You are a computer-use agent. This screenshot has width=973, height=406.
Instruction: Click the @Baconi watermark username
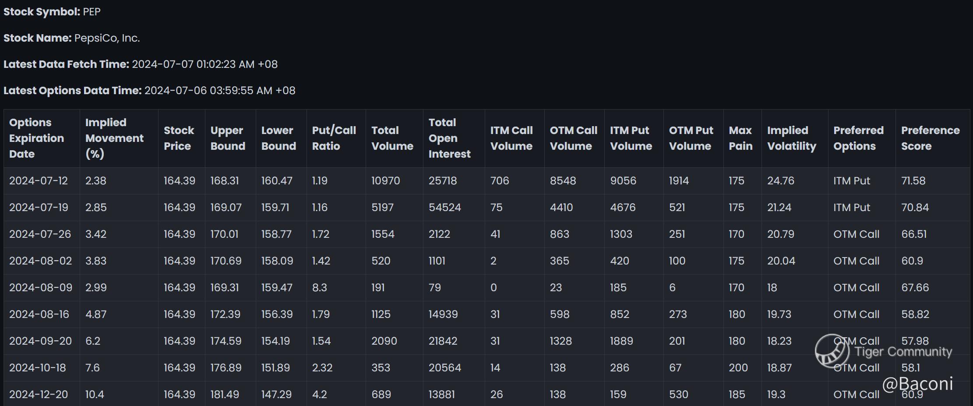(917, 384)
